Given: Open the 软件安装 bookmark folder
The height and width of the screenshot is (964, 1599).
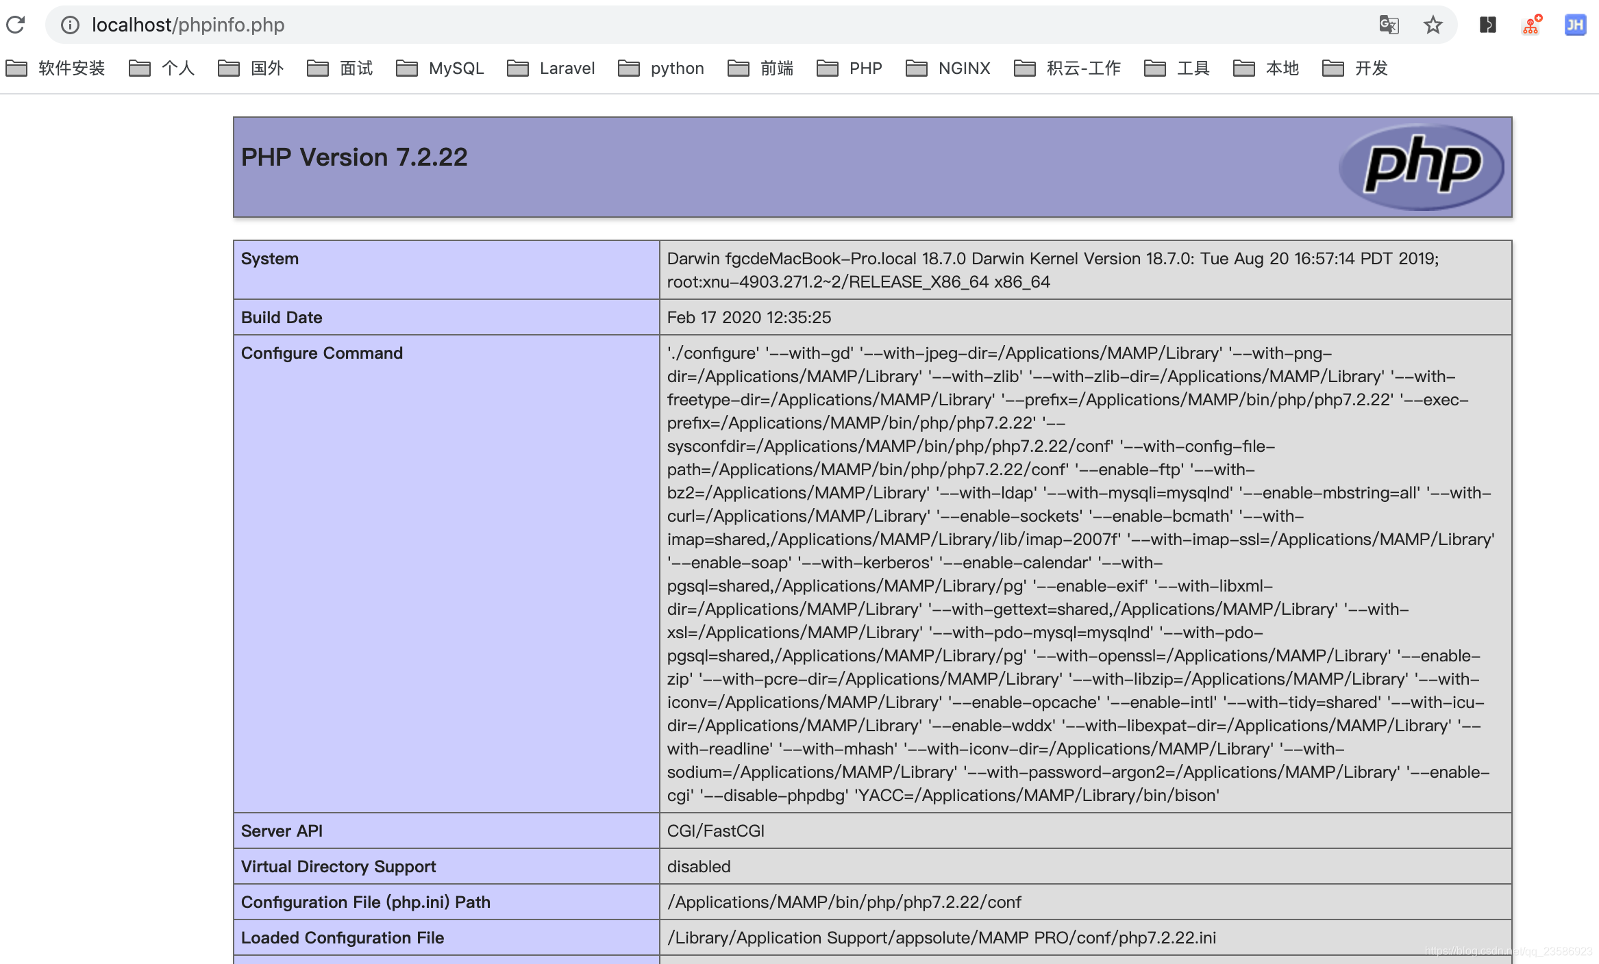Looking at the screenshot, I should click(55, 68).
